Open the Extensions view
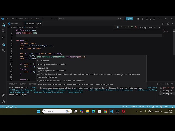175x131 pixels. (x=3, y=51)
